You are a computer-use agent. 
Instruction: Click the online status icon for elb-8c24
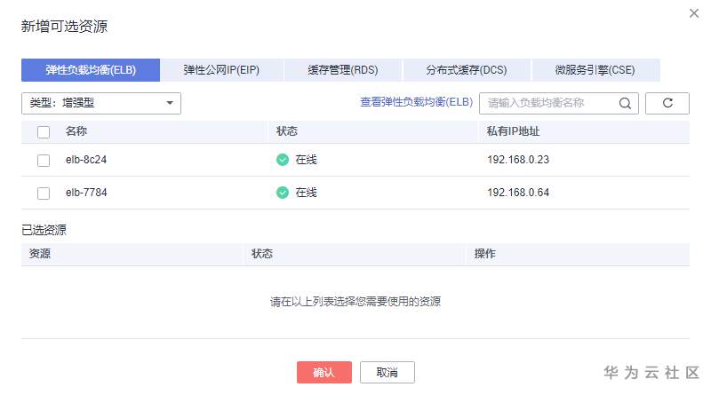(x=283, y=160)
